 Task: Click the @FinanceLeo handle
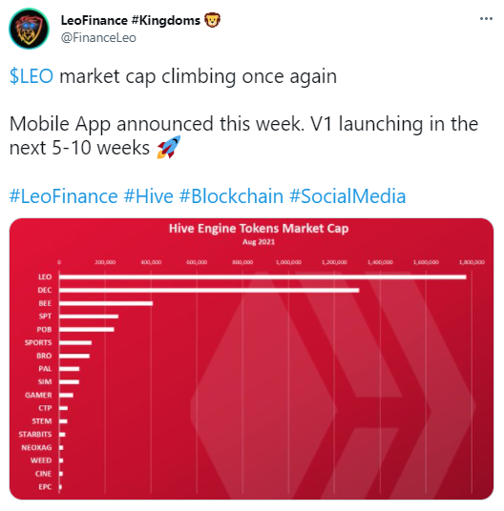pos(98,38)
